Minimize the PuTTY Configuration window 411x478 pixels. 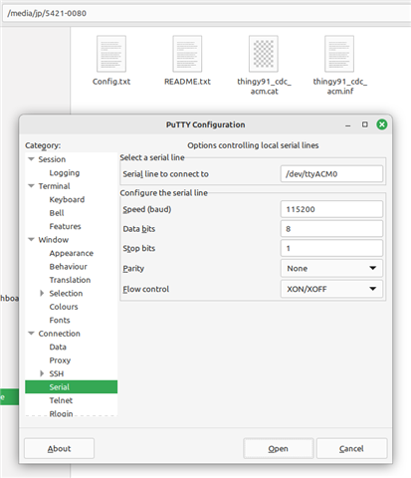click(347, 124)
